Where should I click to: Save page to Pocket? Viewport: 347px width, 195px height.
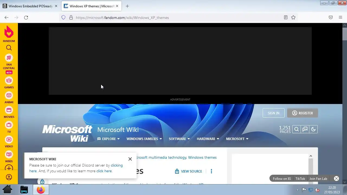point(331,18)
